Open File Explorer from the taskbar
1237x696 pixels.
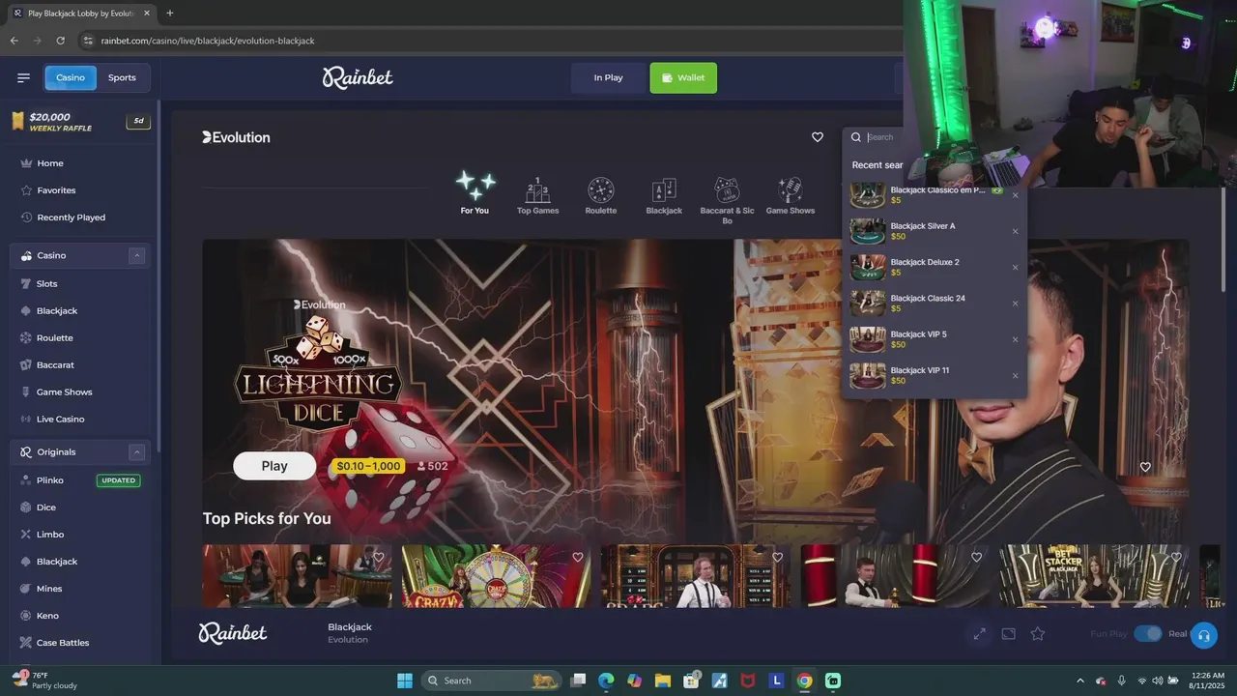pos(662,681)
